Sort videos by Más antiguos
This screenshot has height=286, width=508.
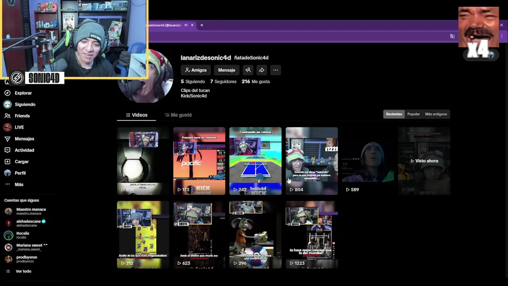(x=436, y=114)
